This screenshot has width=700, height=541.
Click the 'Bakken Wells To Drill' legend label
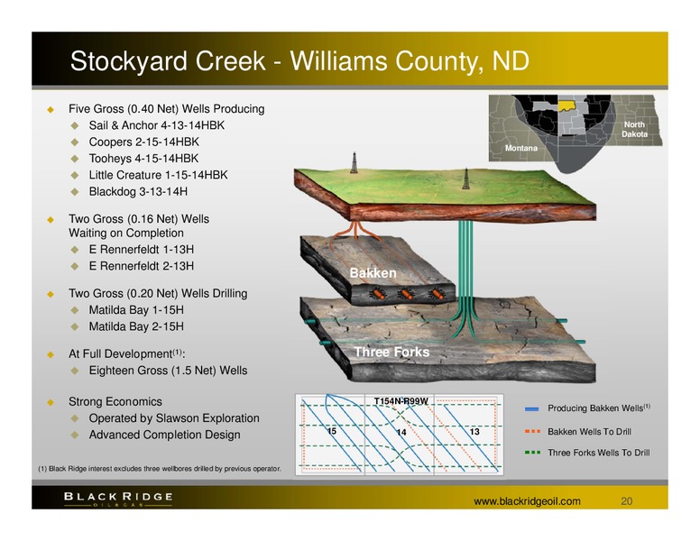click(x=589, y=432)
